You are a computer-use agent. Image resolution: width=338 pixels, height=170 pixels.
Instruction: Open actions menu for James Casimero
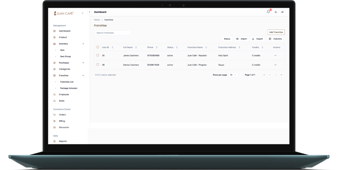click(x=275, y=55)
